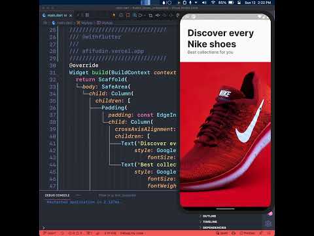Click the pink icon above settings gear

[x=270, y=214]
